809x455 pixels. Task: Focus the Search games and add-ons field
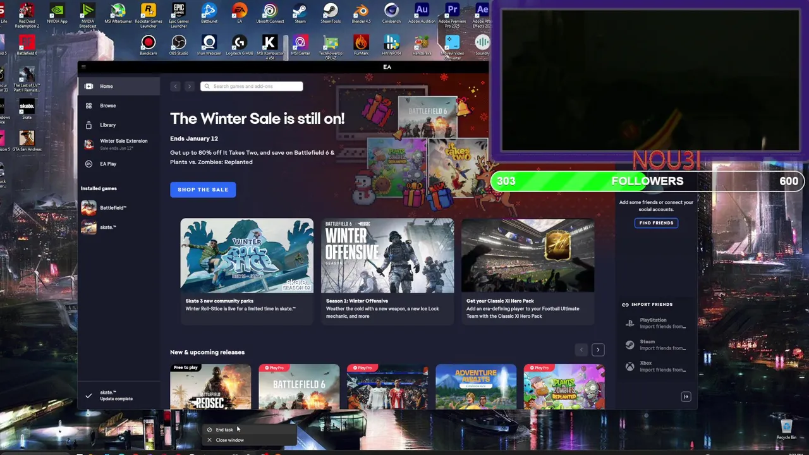252,87
